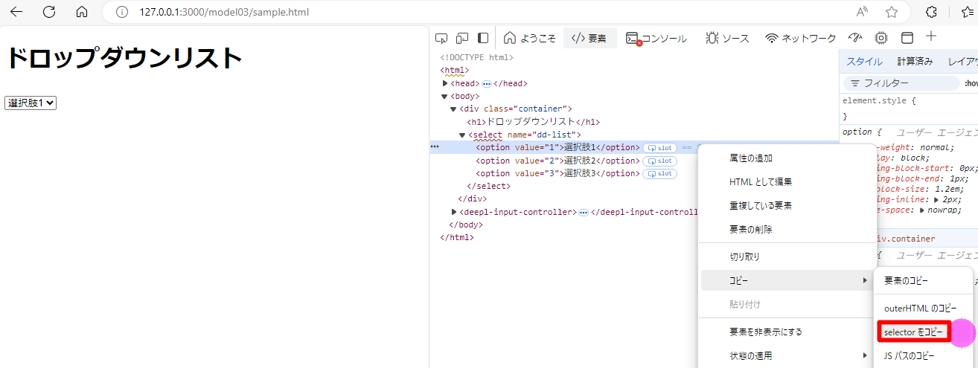Collapse the div container node
The image size is (978, 368).
click(454, 109)
